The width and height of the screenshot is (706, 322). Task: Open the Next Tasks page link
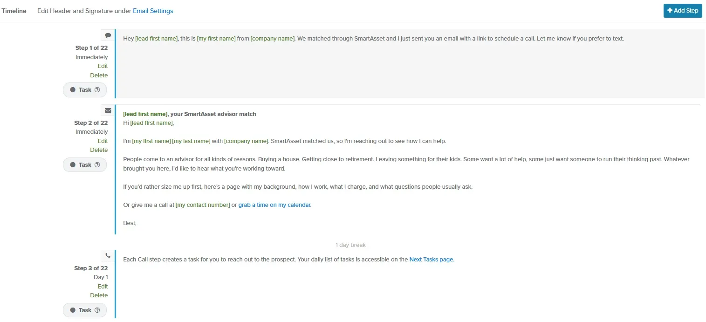[x=431, y=260]
